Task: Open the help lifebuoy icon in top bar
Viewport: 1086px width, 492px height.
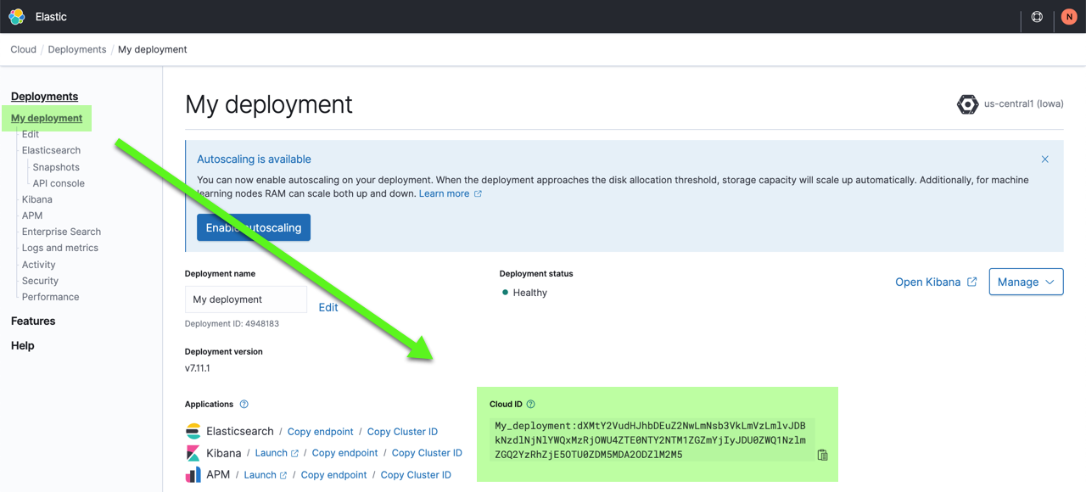Action: point(1037,16)
